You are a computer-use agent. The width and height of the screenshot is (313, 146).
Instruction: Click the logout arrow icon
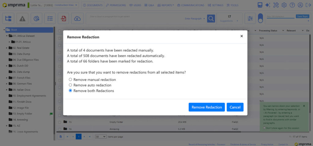pos(308,5)
